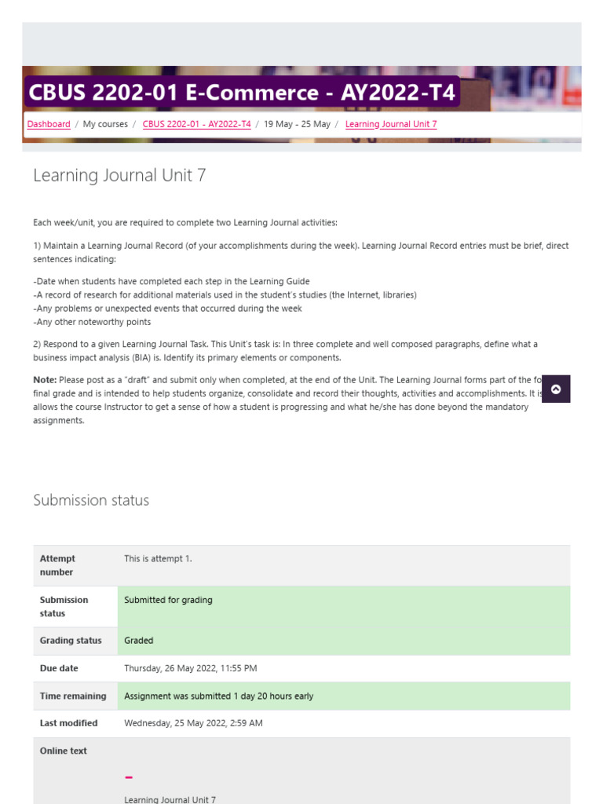Select the last modified date Wednesday, 25 May 2022
The image size is (603, 804).
193,723
